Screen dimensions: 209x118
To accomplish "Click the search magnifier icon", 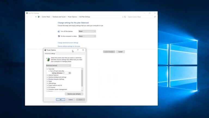I will coord(155,17).
